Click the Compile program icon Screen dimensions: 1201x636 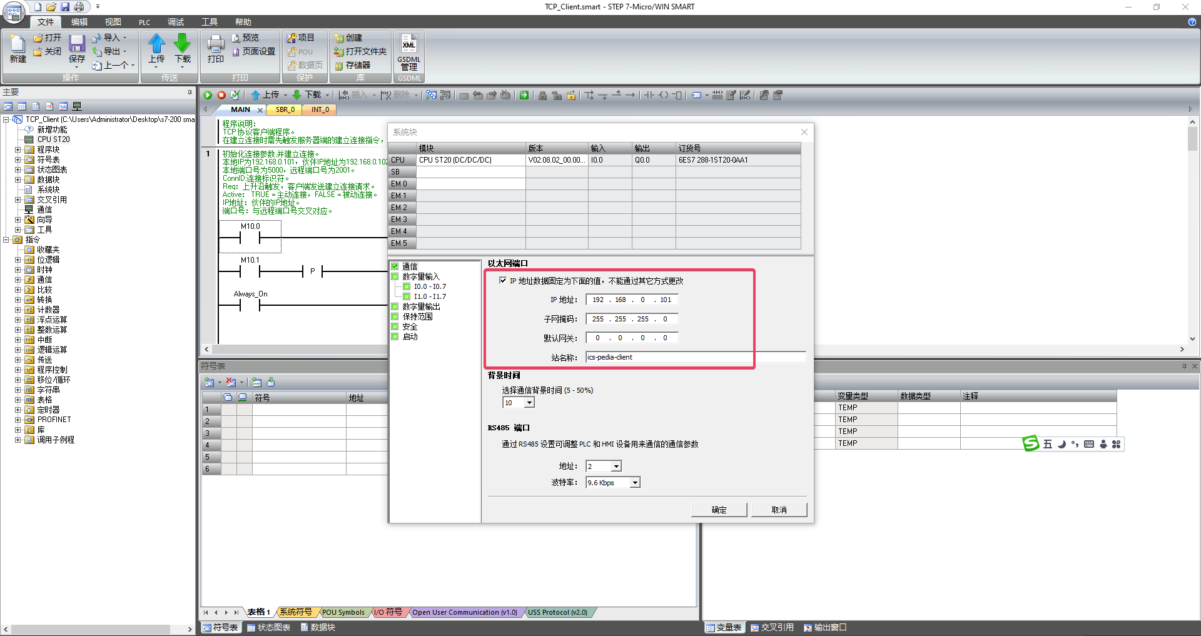[235, 95]
